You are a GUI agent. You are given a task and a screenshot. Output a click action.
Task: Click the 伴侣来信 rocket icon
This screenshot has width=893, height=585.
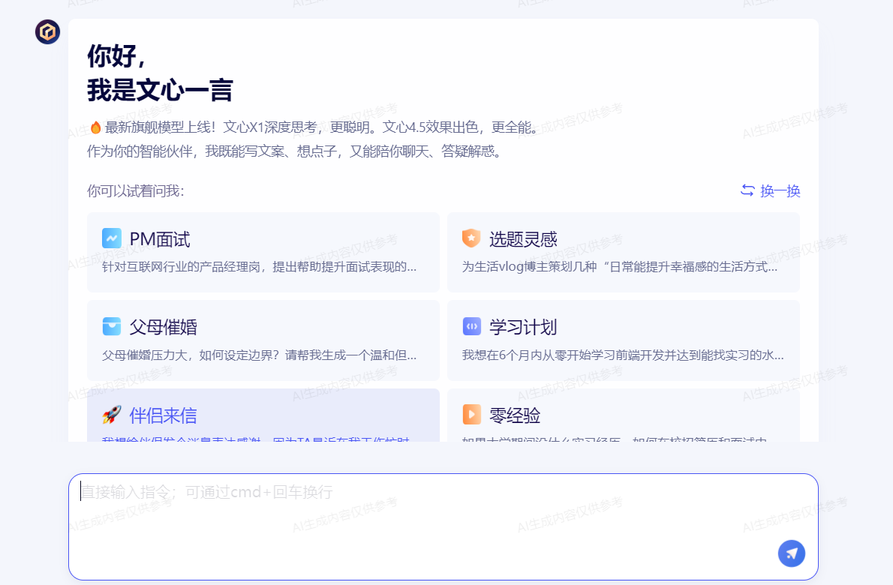point(112,414)
